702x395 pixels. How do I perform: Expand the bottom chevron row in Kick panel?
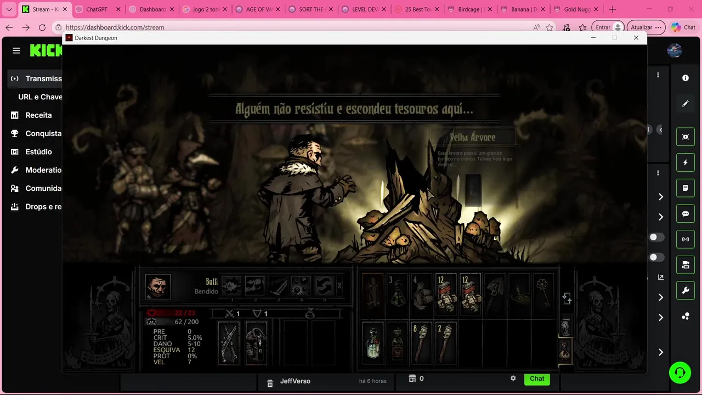(661, 352)
